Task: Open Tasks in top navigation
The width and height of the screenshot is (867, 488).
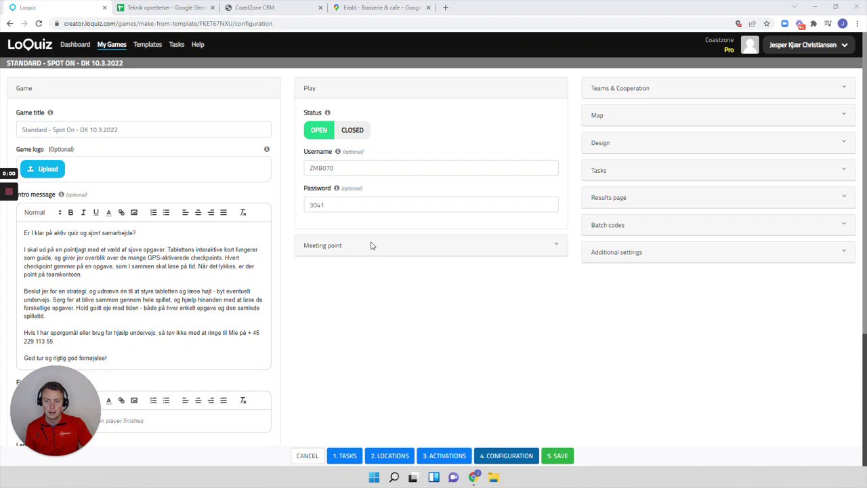Action: (x=177, y=45)
